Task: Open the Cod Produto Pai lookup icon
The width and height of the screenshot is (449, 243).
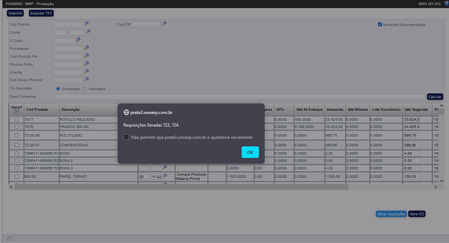Action: click(x=87, y=56)
